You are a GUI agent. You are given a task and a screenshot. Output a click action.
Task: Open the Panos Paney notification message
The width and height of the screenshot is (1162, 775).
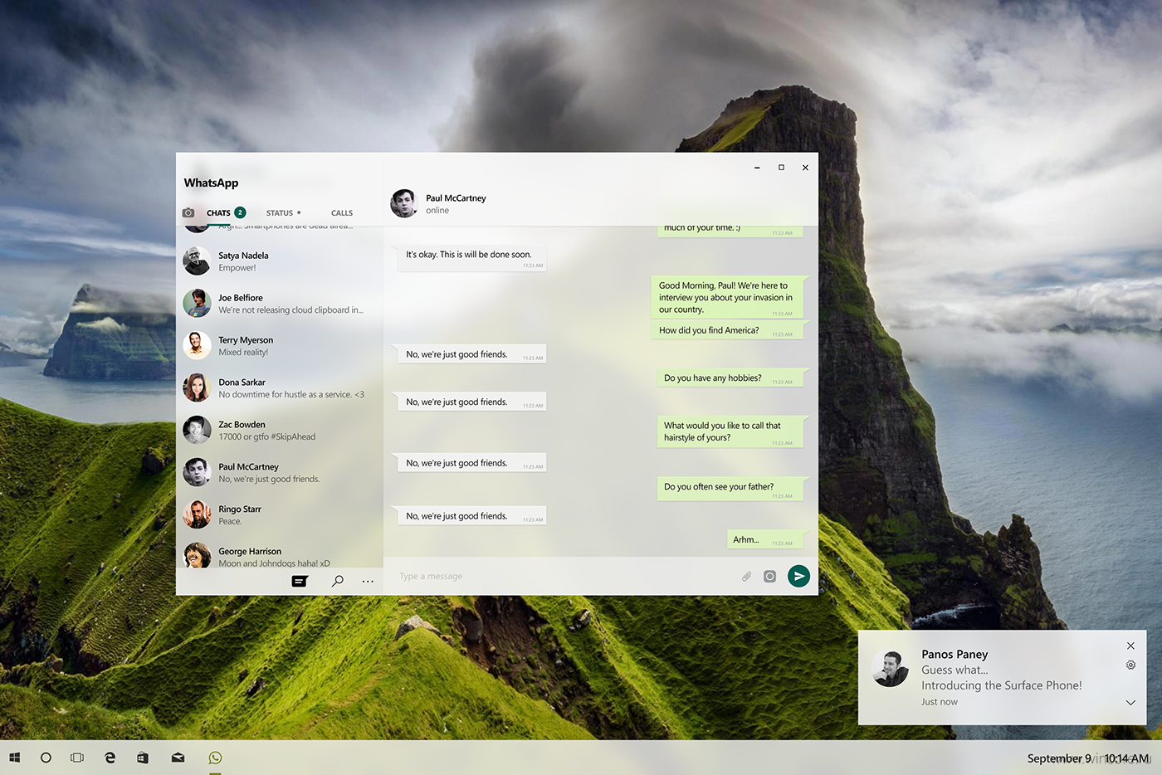1002,678
